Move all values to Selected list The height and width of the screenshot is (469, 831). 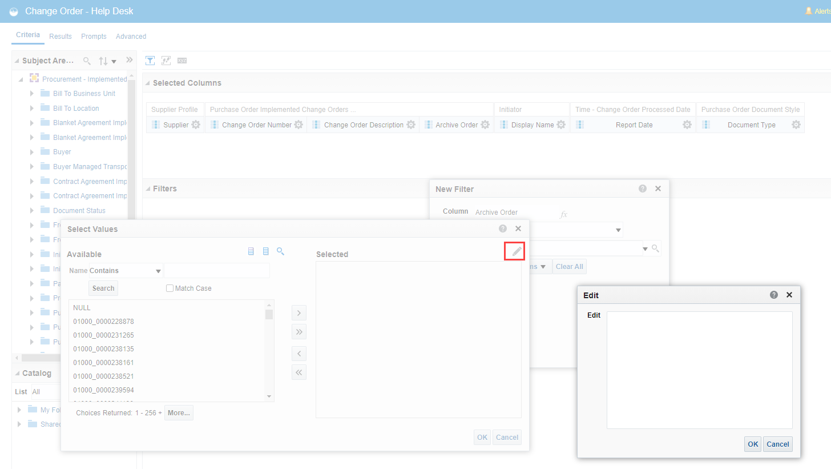pyautogui.click(x=299, y=332)
